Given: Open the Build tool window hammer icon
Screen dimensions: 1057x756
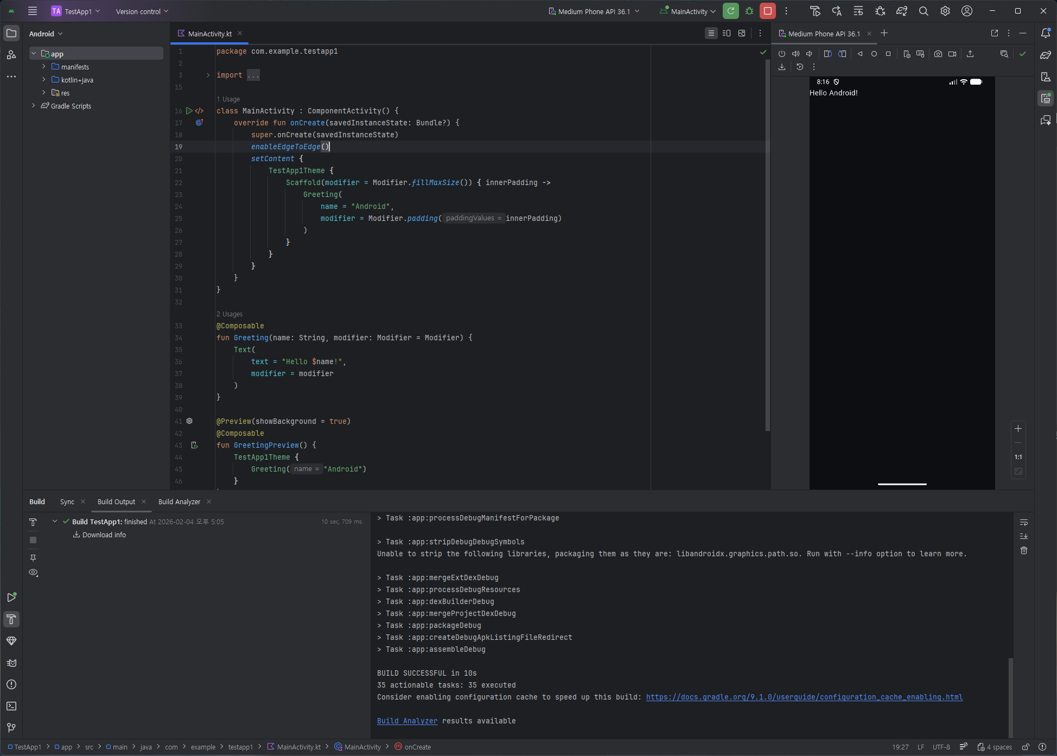Looking at the screenshot, I should pos(11,619).
